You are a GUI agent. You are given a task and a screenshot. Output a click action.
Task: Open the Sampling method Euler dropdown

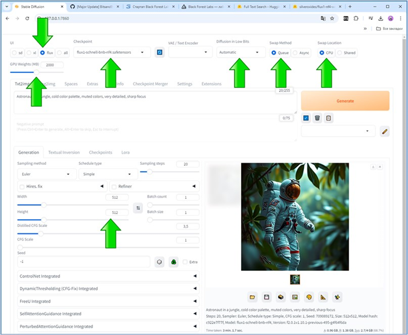point(47,174)
